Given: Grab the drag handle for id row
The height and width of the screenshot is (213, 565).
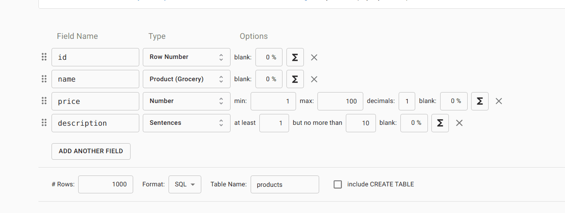Looking at the screenshot, I should pos(44,57).
